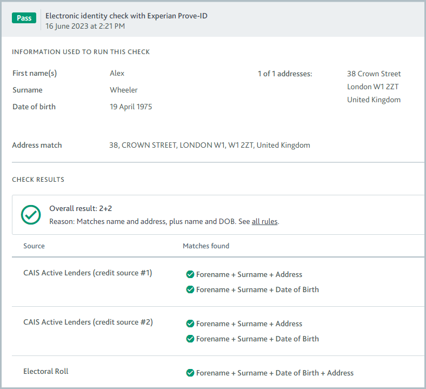Click the 'Matches found' column header
The width and height of the screenshot is (426, 389).
tap(206, 246)
